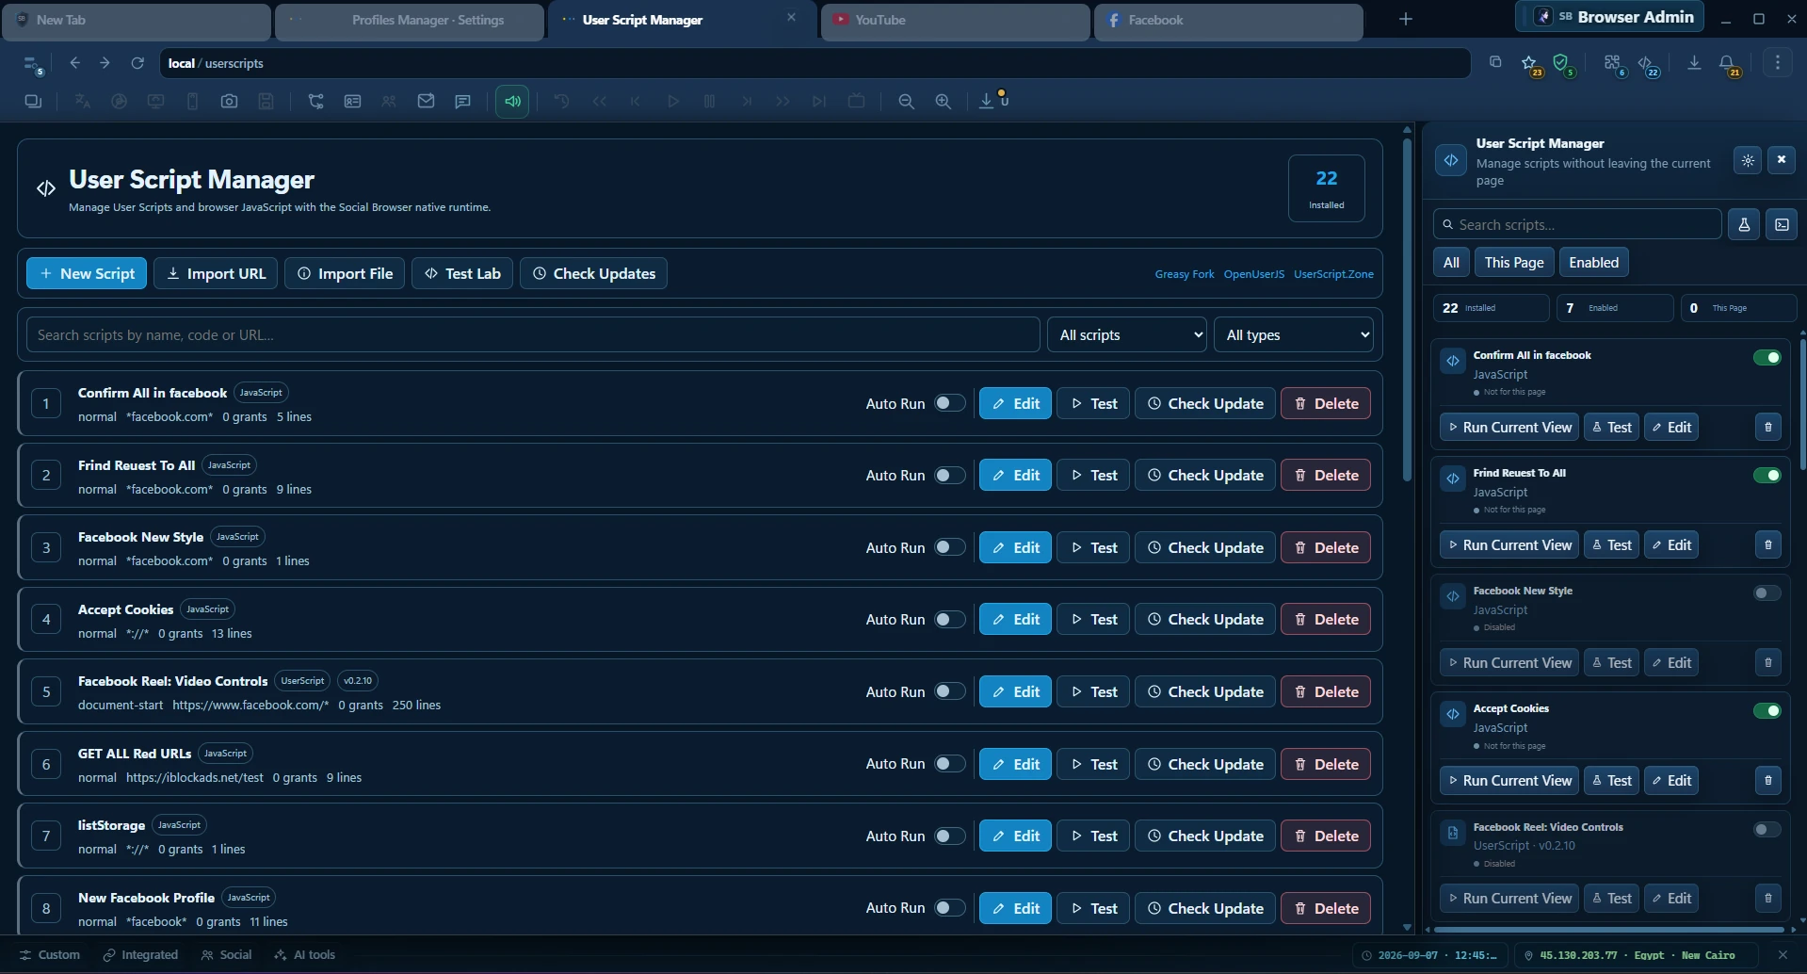Click the user scripts code icon badge 22
The width and height of the screenshot is (1807, 974).
click(1648, 64)
